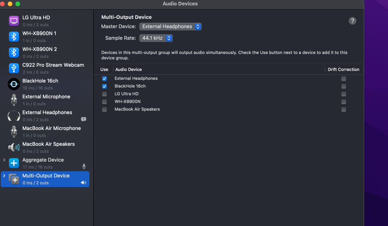Select MacBook Air Microphone device
The image size is (388, 226).
tap(45, 132)
